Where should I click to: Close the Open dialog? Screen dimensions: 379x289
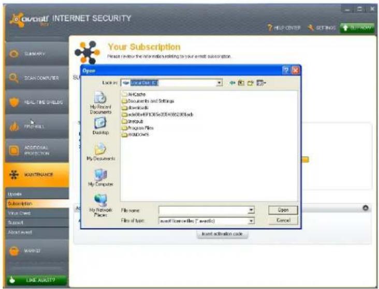coord(295,70)
